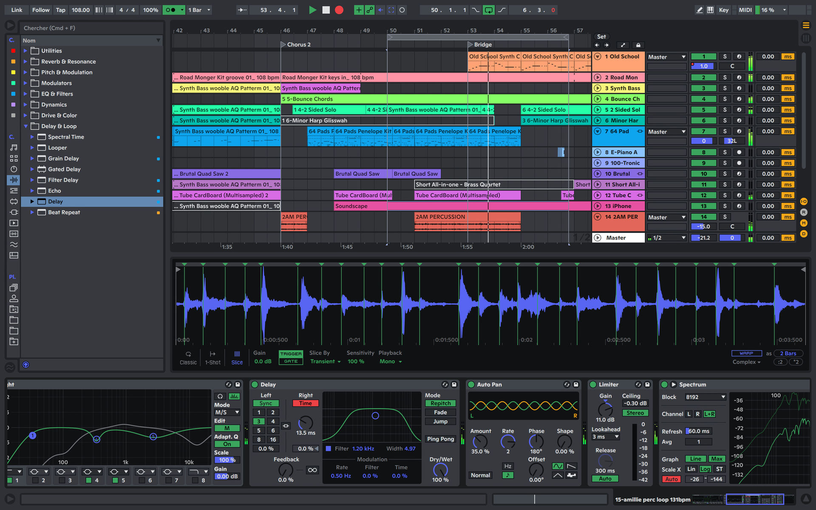Start playback with the Play button
This screenshot has width=816, height=510.
pyautogui.click(x=312, y=10)
